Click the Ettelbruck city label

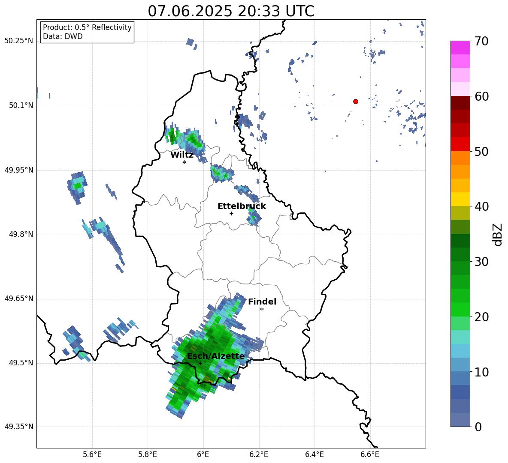pos(242,206)
